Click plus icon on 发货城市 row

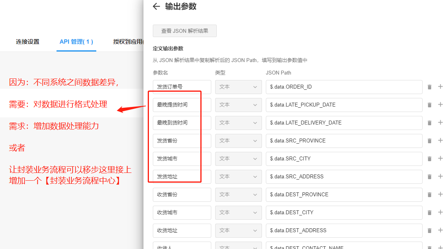440,158
